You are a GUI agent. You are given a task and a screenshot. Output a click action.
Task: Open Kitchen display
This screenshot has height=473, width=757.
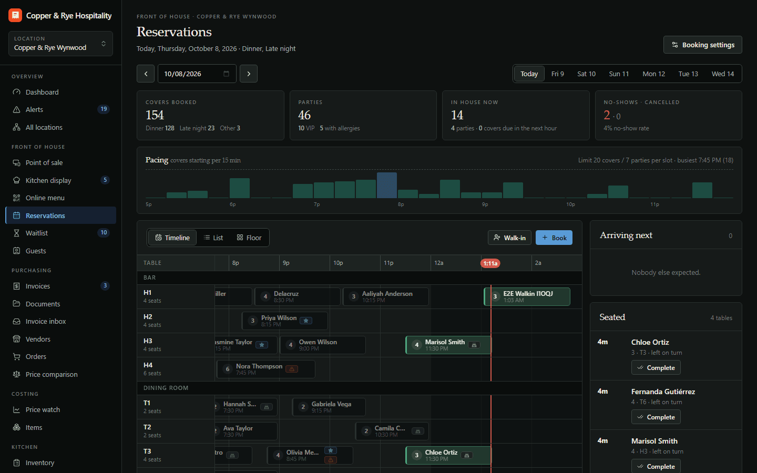tap(60, 180)
